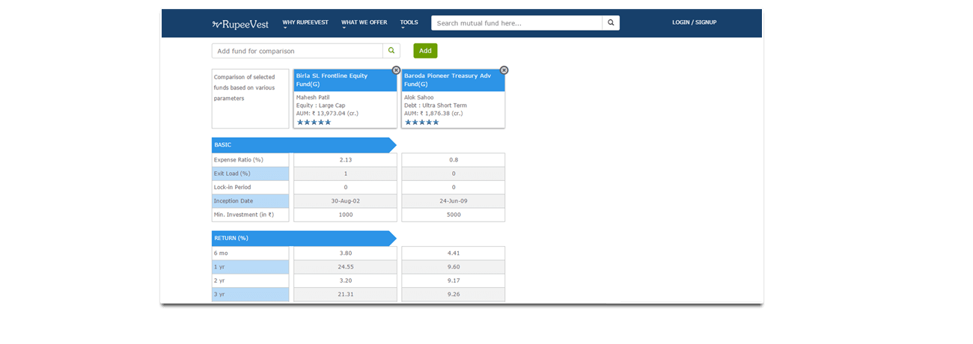Select the Min. Investment row label
The width and height of the screenshot is (973, 344).
click(250, 215)
